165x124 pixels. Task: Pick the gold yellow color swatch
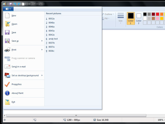[x=162, y=18]
